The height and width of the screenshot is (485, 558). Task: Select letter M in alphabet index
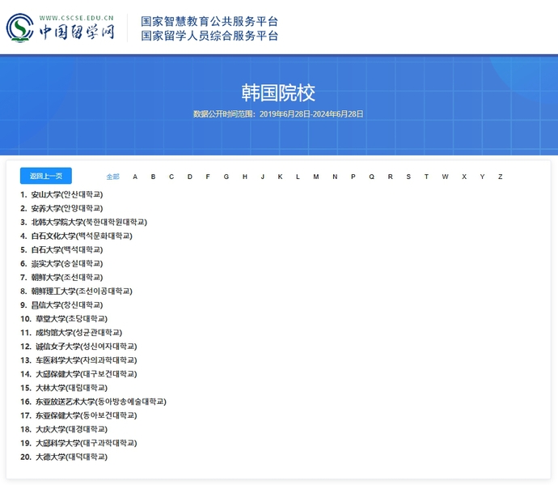point(316,177)
